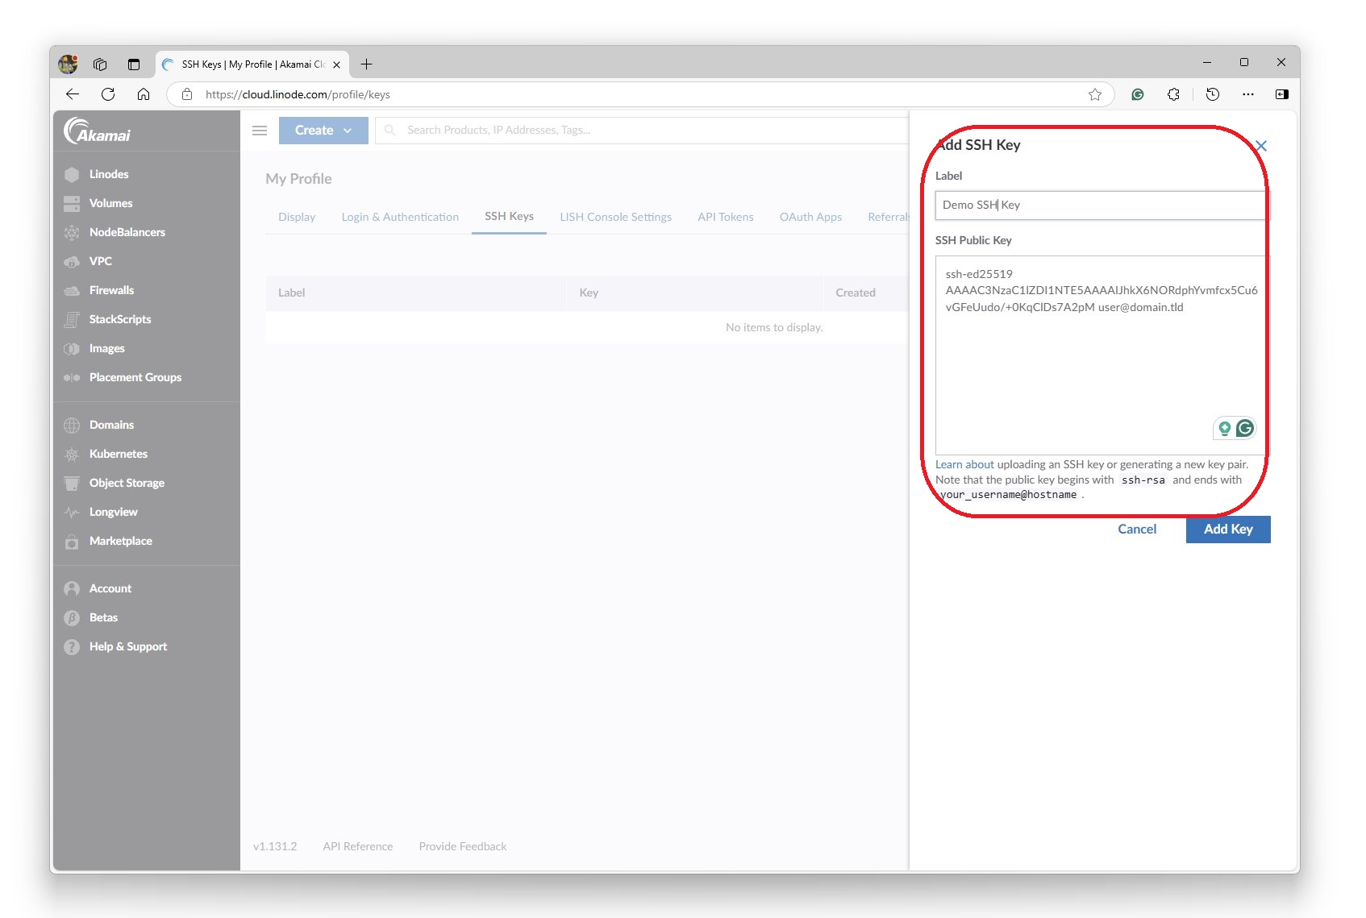Switch to OAuth Apps tab
The width and height of the screenshot is (1366, 918).
click(x=810, y=217)
